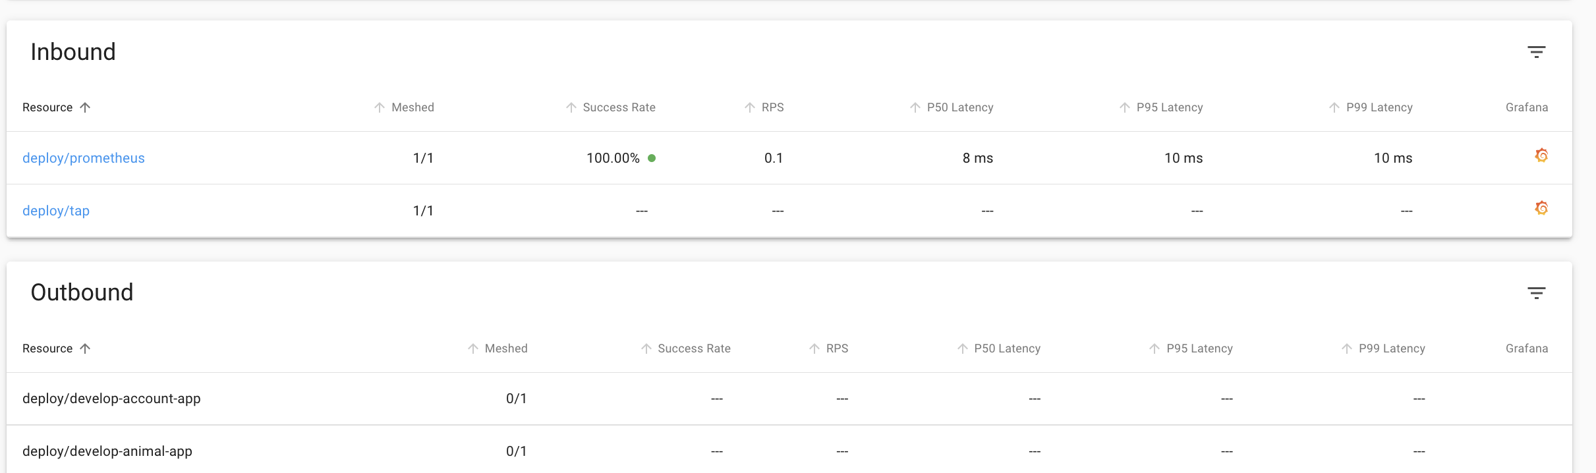Sort Inbound table by Resource arrow
The image size is (1596, 473).
coord(85,107)
